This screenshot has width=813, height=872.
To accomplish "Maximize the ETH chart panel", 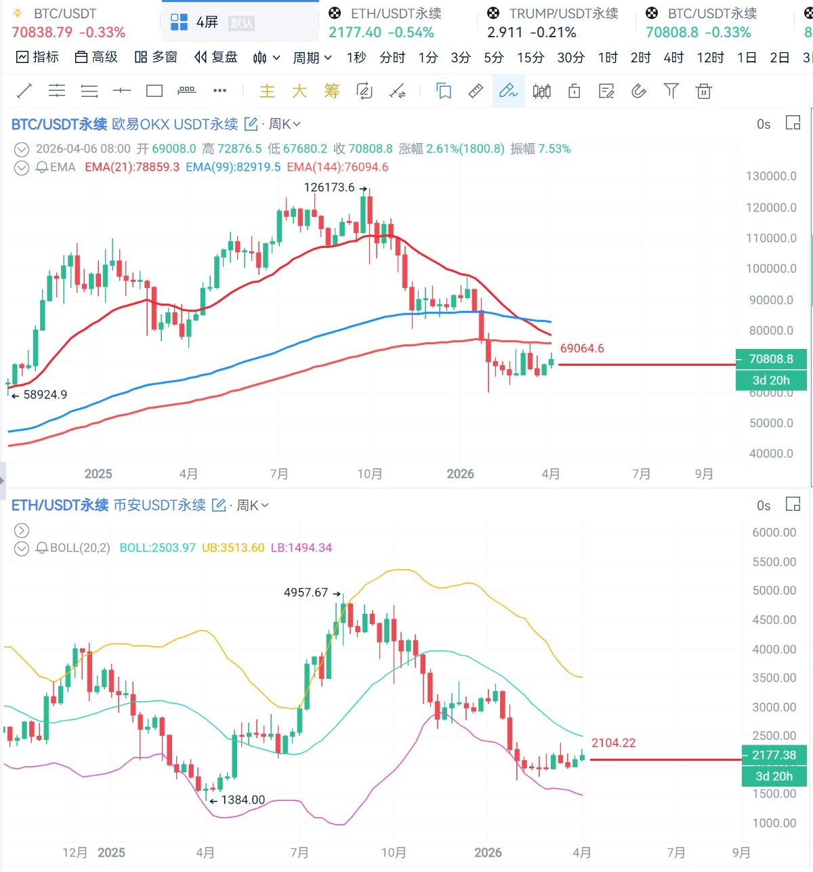I will (793, 504).
